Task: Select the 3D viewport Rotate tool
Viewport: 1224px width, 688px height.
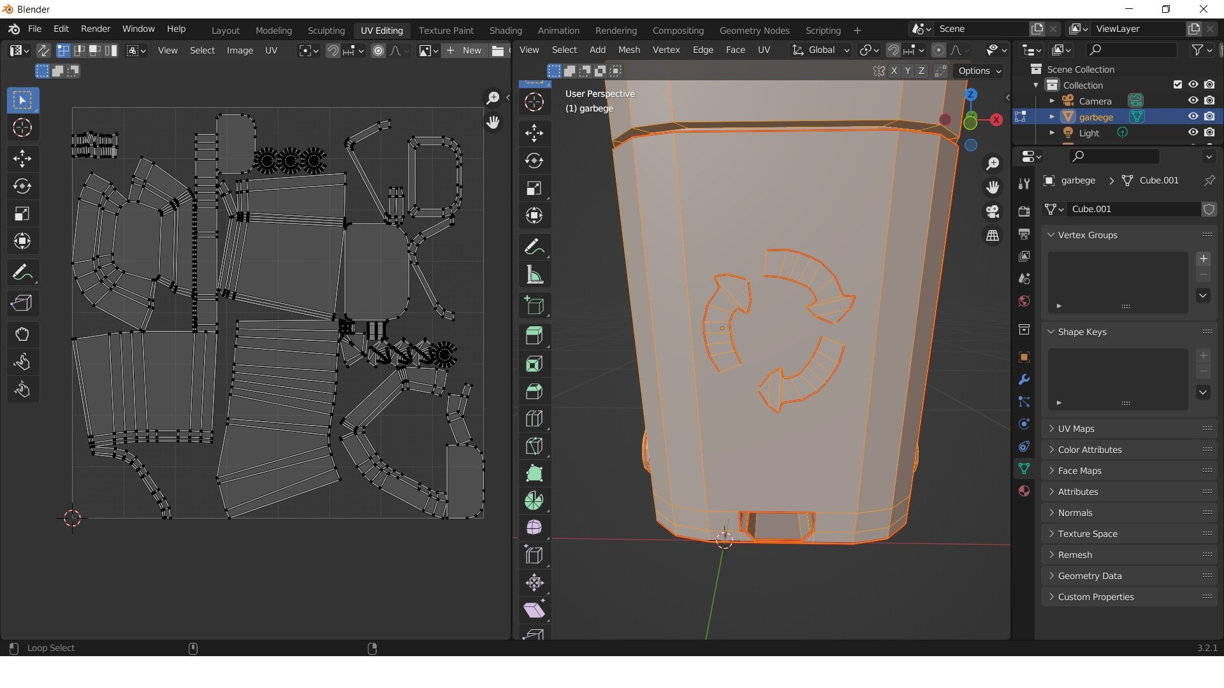Action: (534, 161)
